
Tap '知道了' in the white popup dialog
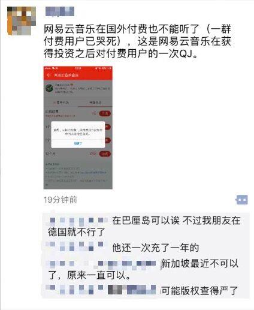[78, 143]
